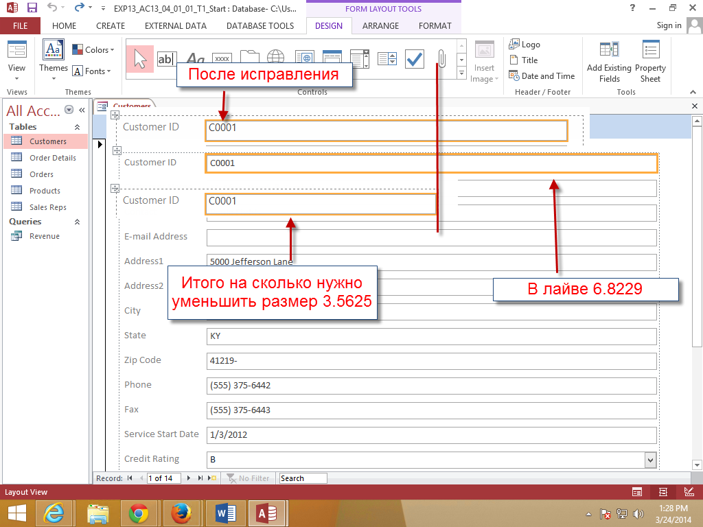This screenshot has width=703, height=527.
Task: Open Word from the taskbar
Action: 225,513
